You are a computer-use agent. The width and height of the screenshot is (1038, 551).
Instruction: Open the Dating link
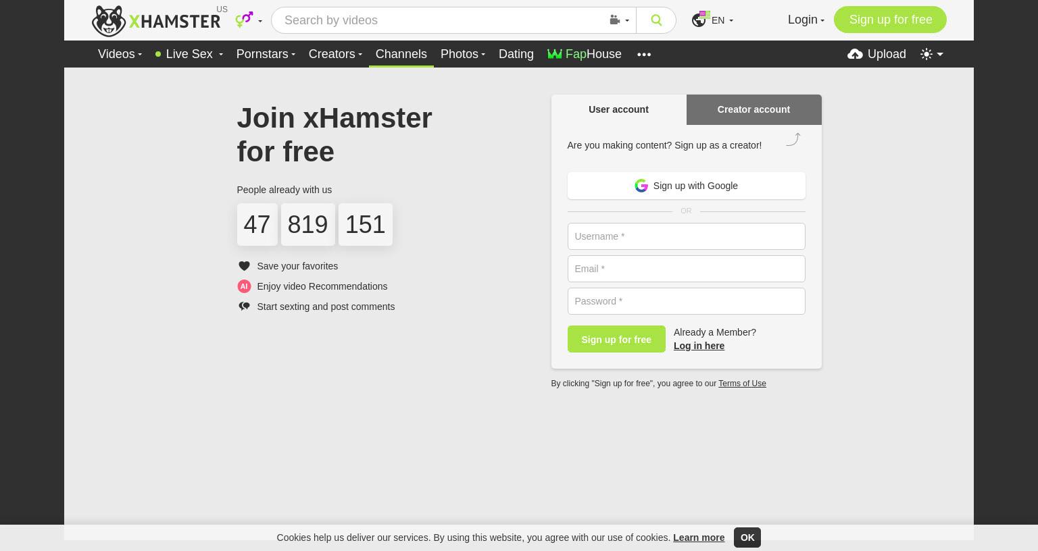(516, 54)
